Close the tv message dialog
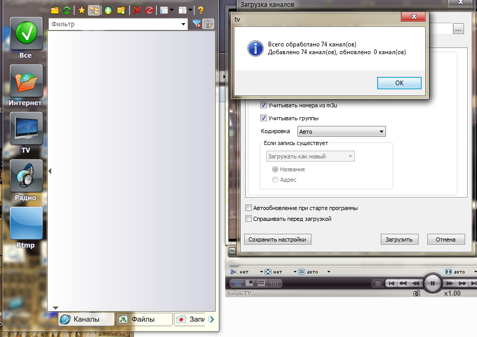Image resolution: width=477 pixels, height=337 pixels. click(x=413, y=17)
